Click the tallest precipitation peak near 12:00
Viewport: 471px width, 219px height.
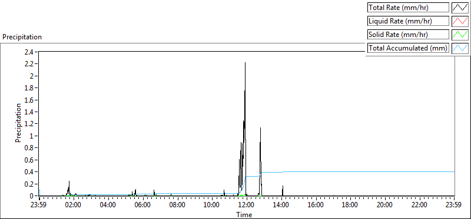(245, 63)
